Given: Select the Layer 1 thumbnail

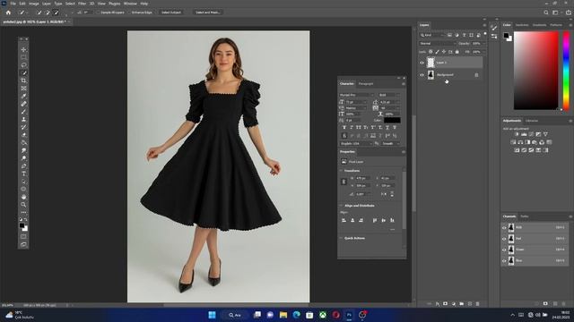Looking at the screenshot, I should tap(430, 63).
